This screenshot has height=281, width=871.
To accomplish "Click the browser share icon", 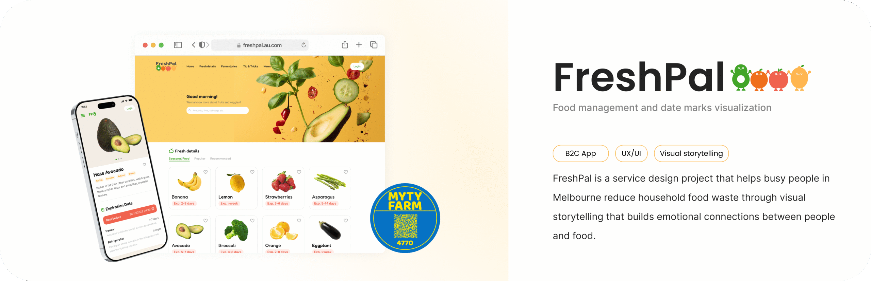I will [345, 45].
